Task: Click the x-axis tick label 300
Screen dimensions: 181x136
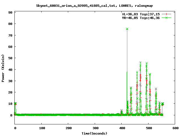Action: [x=95, y=128]
